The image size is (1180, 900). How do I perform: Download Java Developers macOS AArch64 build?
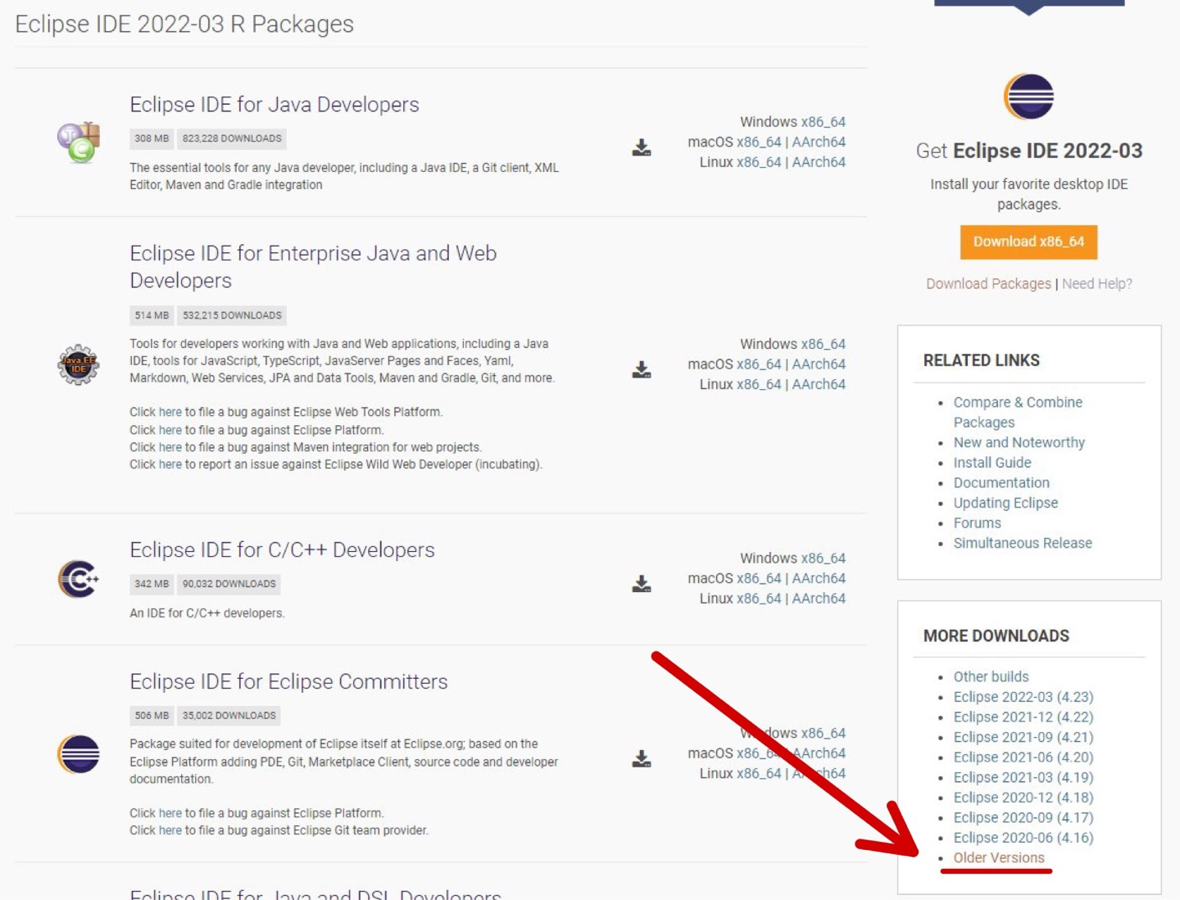tap(819, 142)
